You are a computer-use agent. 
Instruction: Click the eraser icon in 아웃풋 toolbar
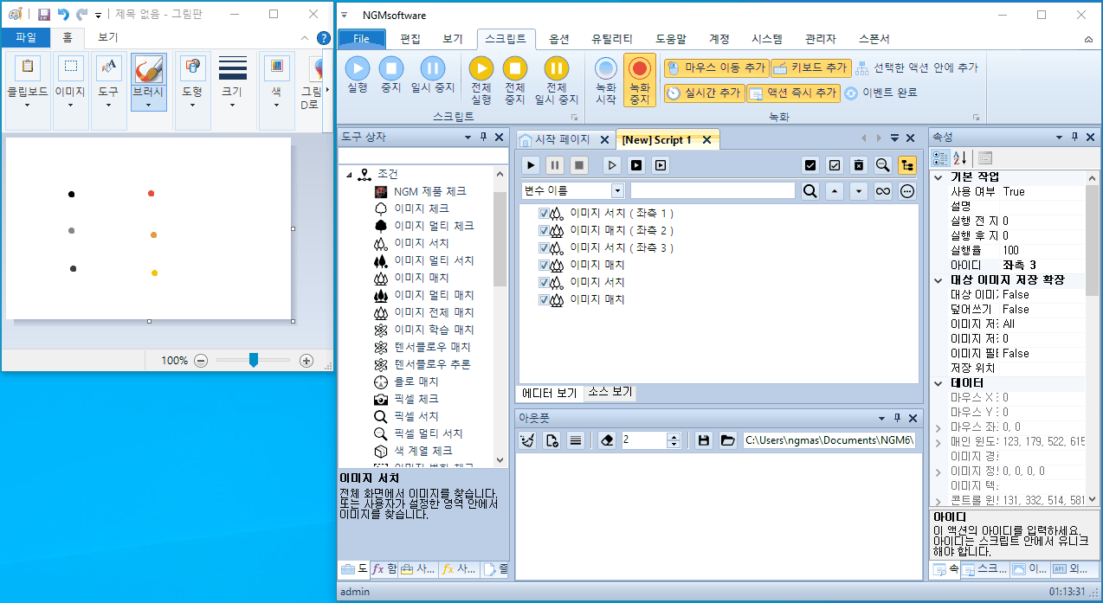pos(606,440)
